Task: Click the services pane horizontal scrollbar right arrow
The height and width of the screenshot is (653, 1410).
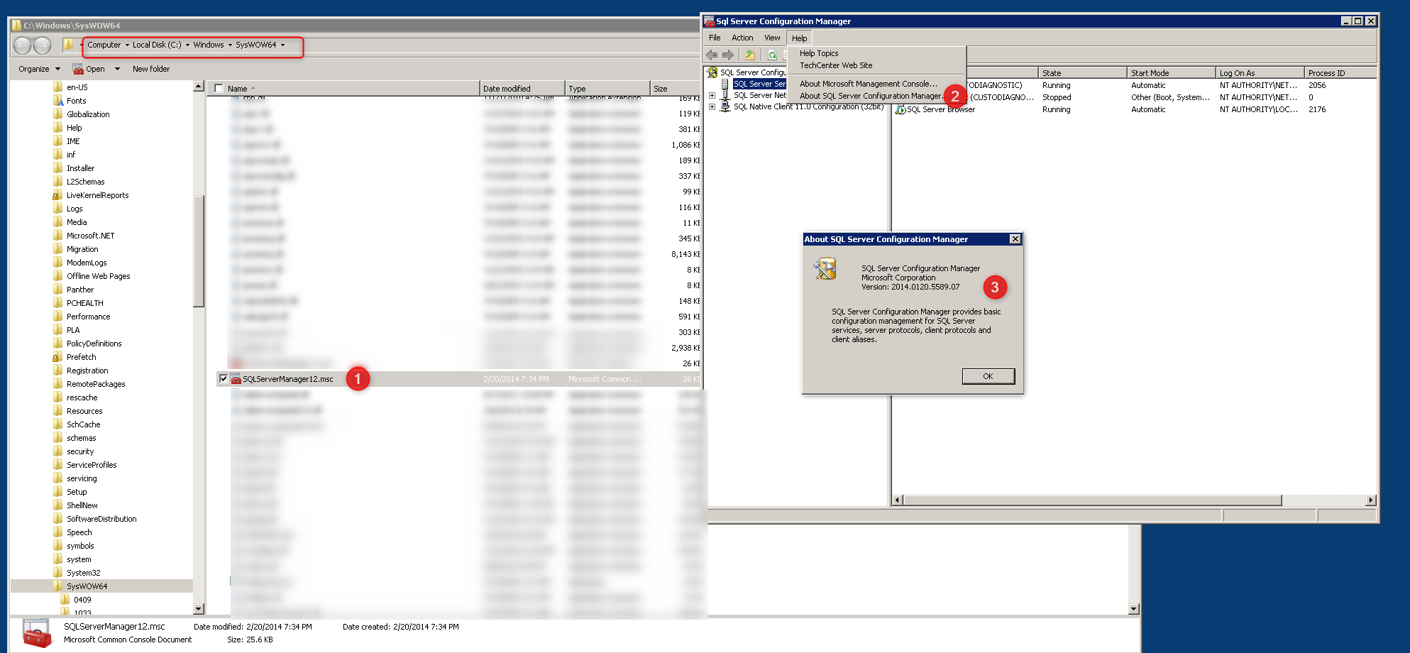Action: 1371,500
